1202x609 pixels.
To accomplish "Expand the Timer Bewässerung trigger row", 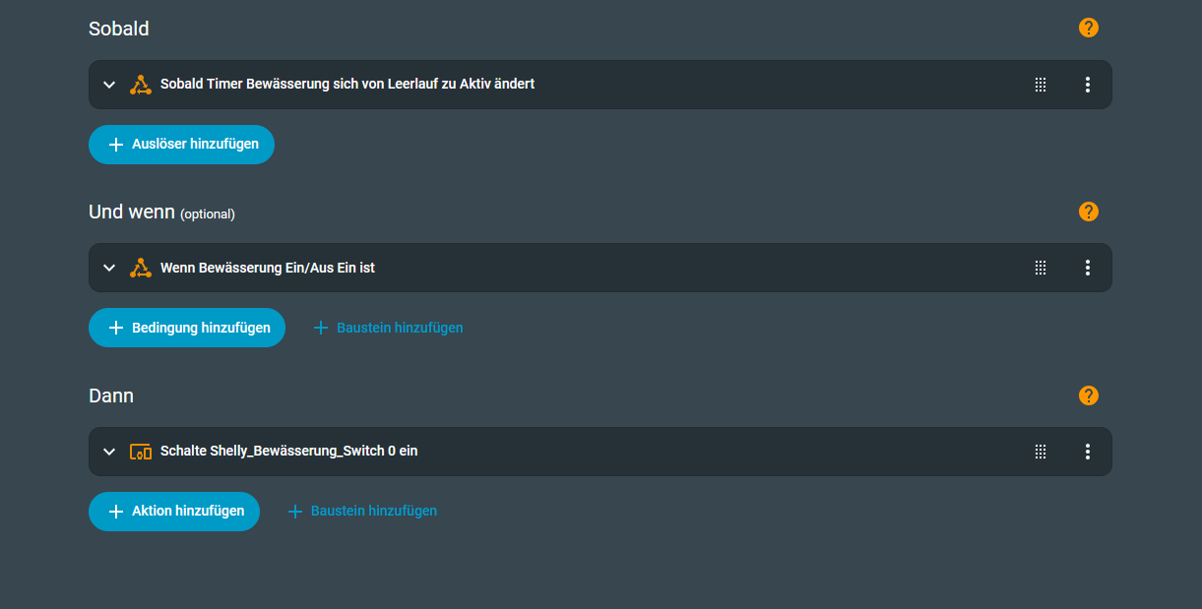I will click(109, 85).
